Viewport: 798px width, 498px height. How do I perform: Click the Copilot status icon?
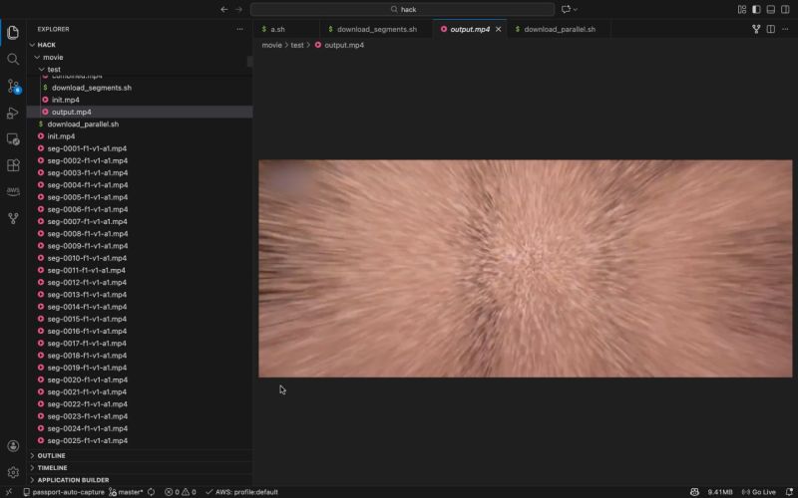(x=694, y=492)
